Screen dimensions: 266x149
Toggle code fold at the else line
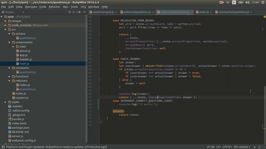(x=99, y=80)
